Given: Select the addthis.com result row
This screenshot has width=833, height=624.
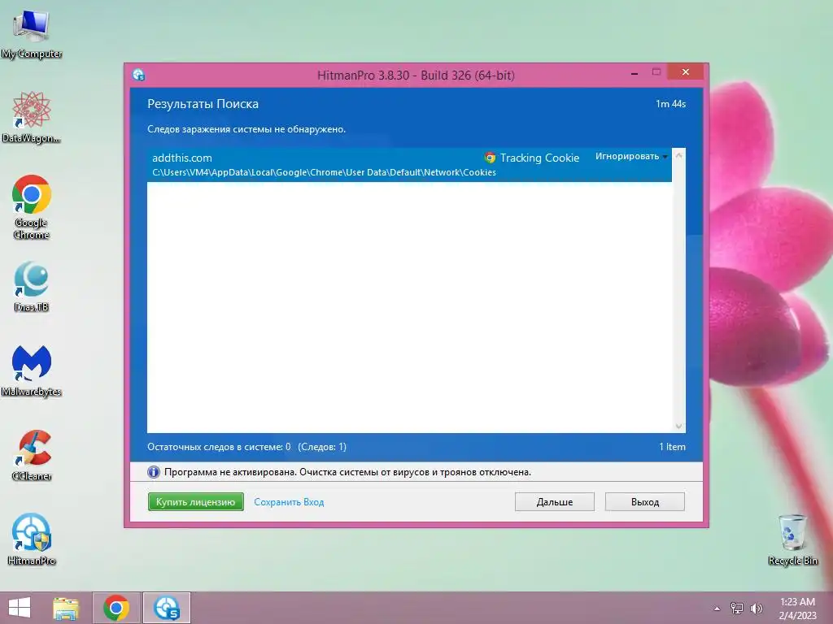Looking at the screenshot, I should 409,164.
